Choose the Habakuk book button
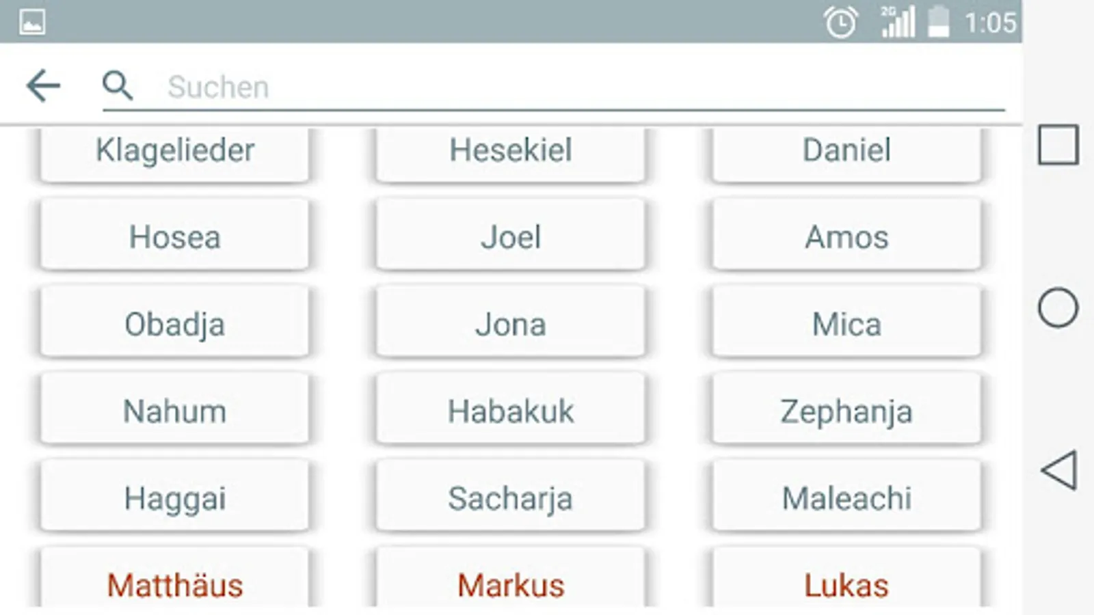 click(510, 410)
